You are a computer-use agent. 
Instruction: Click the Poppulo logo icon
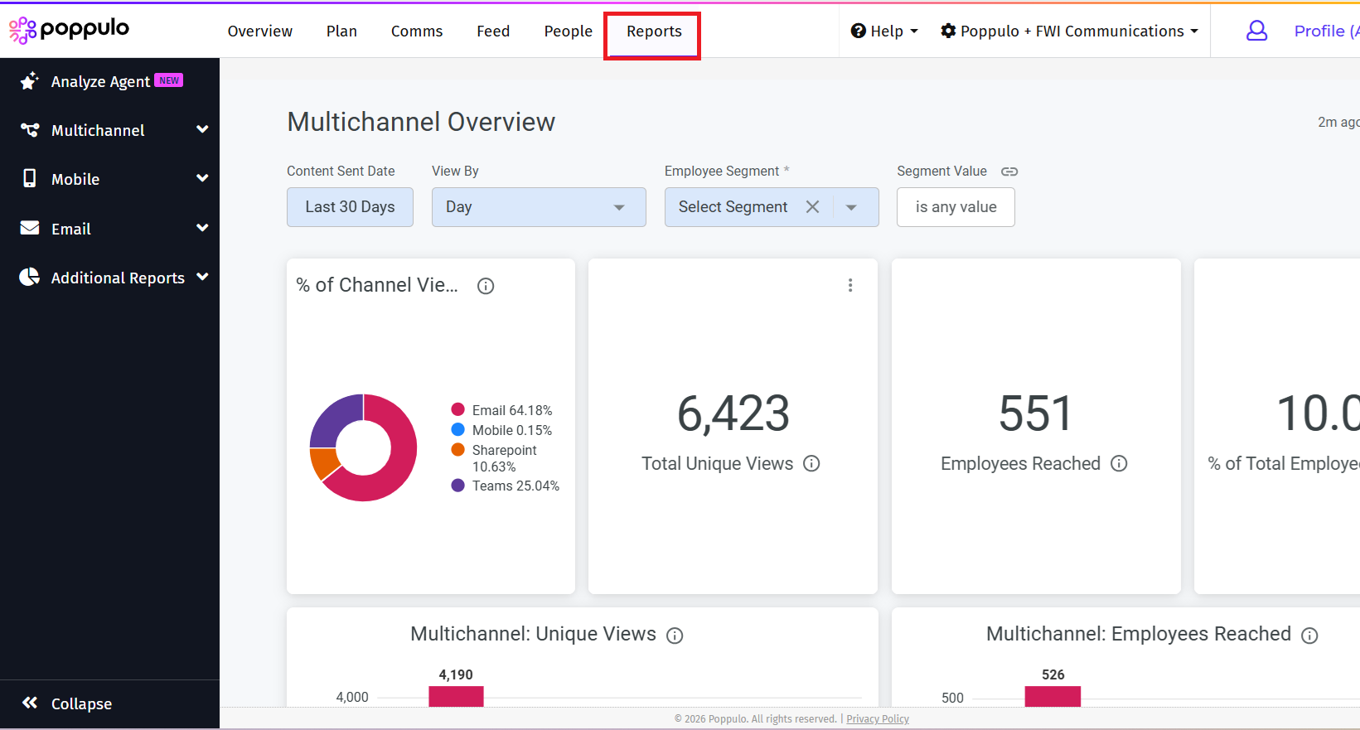pyautogui.click(x=22, y=30)
